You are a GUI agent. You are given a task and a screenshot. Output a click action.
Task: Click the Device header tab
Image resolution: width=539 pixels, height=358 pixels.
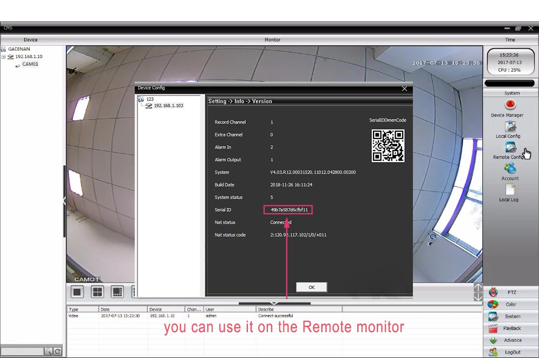pyautogui.click(x=31, y=40)
